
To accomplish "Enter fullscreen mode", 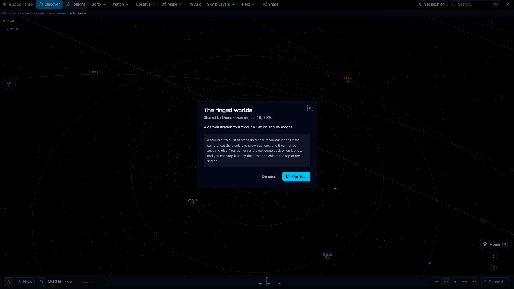I will coord(495,257).
